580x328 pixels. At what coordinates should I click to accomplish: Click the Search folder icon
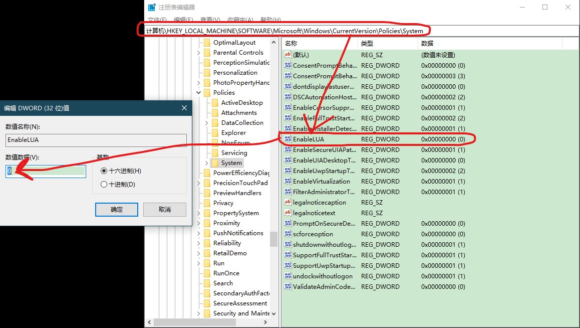(x=207, y=283)
